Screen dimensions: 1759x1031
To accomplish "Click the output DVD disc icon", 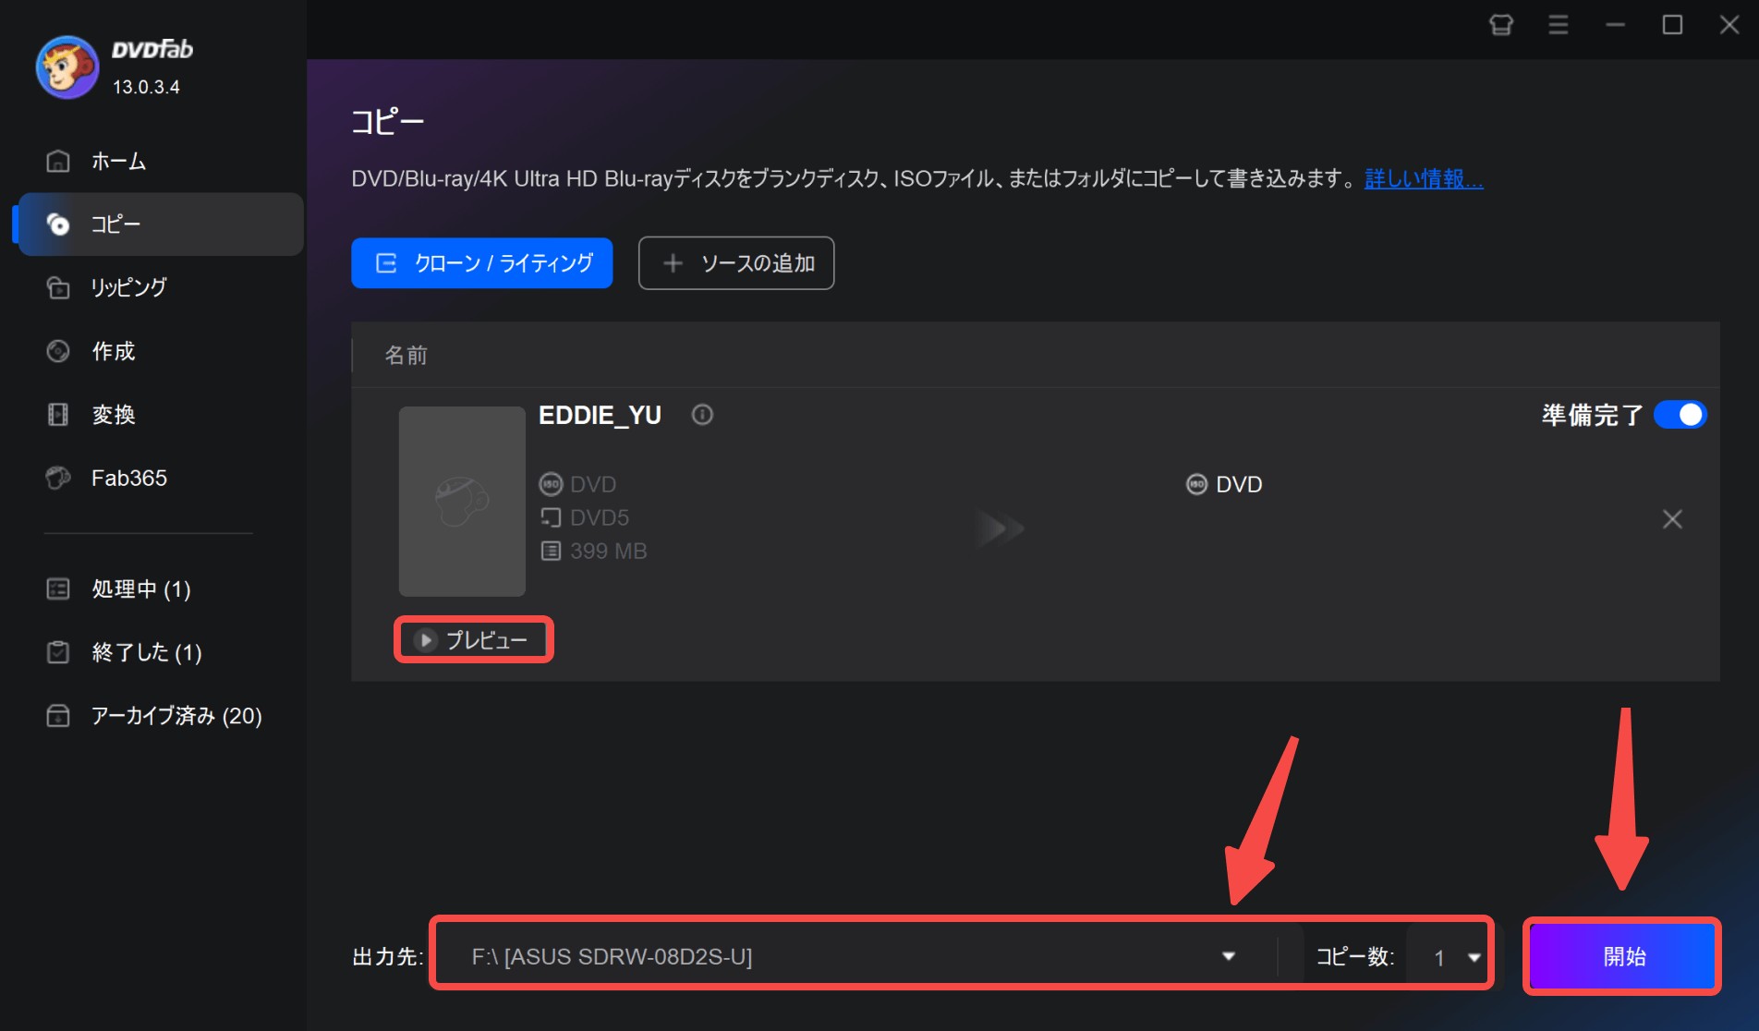I will click(x=1196, y=484).
